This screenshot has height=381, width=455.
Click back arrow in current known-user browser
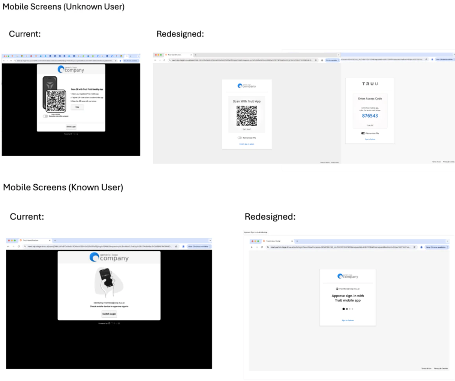(8, 247)
